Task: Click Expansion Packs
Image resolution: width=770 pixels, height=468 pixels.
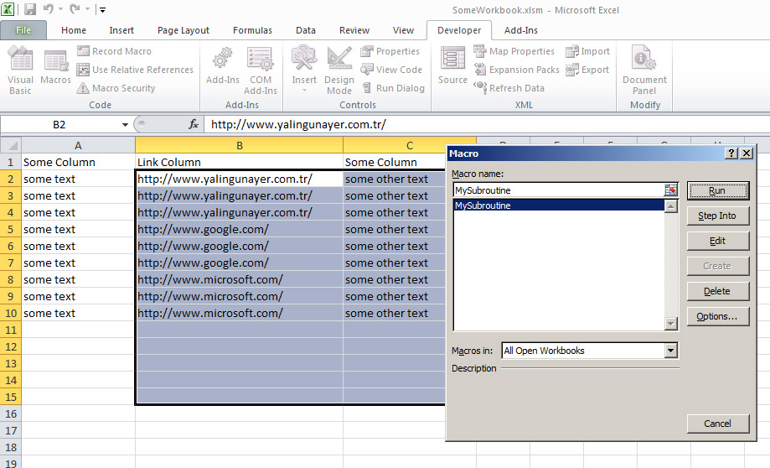Action: click(x=517, y=70)
